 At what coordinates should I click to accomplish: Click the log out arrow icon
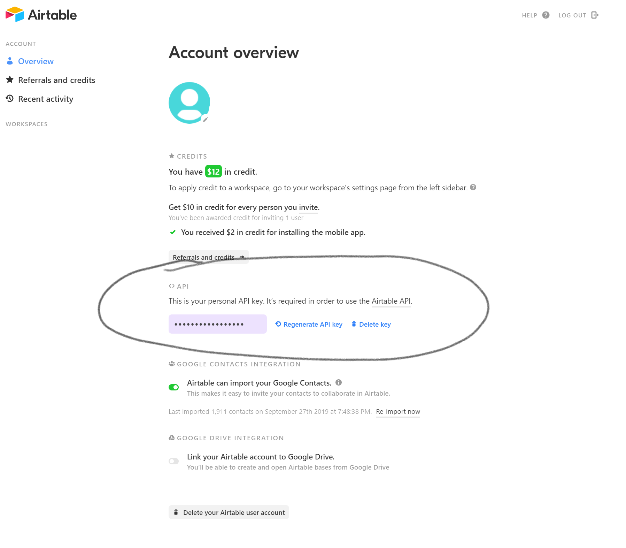595,15
